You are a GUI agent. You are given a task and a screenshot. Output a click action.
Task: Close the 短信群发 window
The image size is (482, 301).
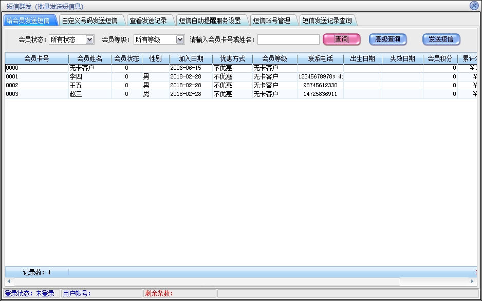point(474,6)
